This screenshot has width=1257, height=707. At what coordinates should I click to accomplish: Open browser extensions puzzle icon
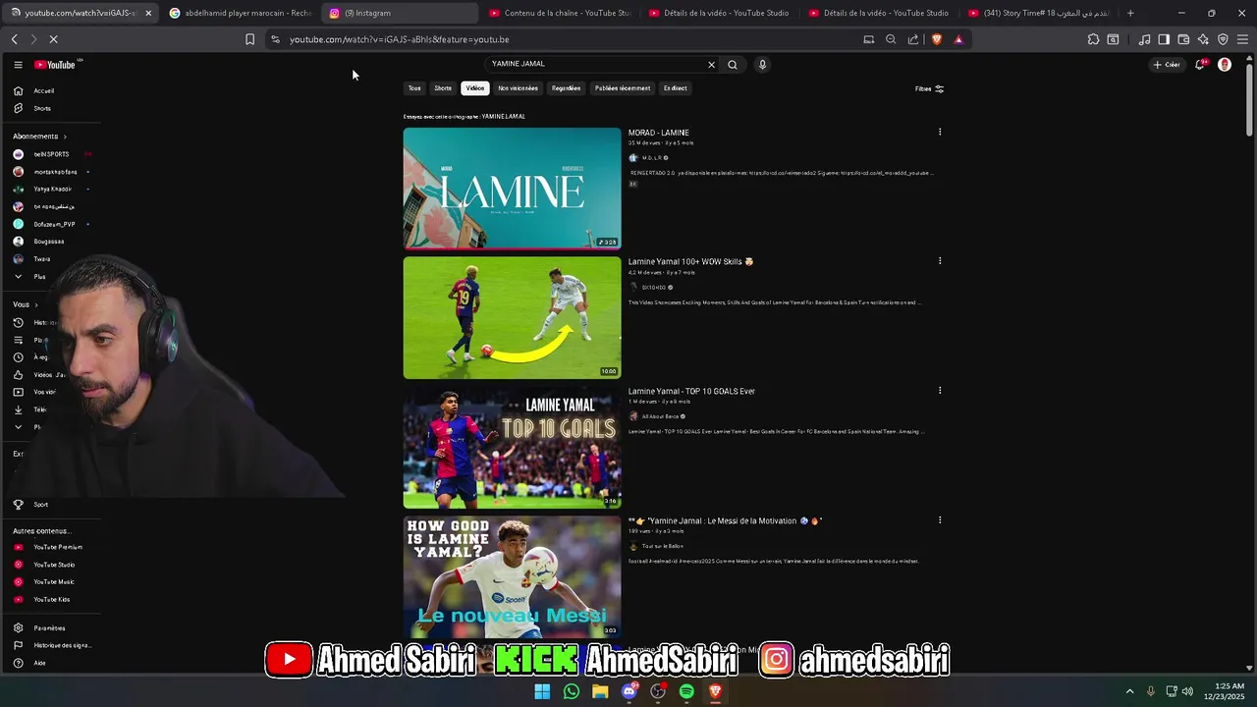1093,39
